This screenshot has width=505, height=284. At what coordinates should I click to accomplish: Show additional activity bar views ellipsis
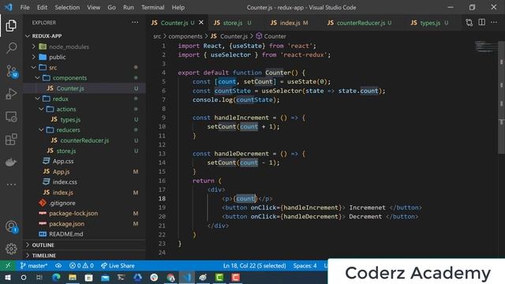11,185
